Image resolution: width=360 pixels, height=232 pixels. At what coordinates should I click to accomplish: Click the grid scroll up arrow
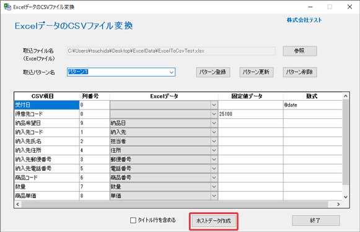(346, 97)
